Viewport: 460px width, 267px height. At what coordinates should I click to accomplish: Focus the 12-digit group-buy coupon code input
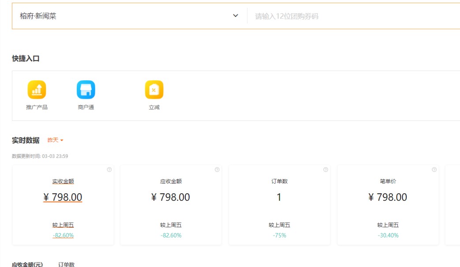click(x=353, y=16)
